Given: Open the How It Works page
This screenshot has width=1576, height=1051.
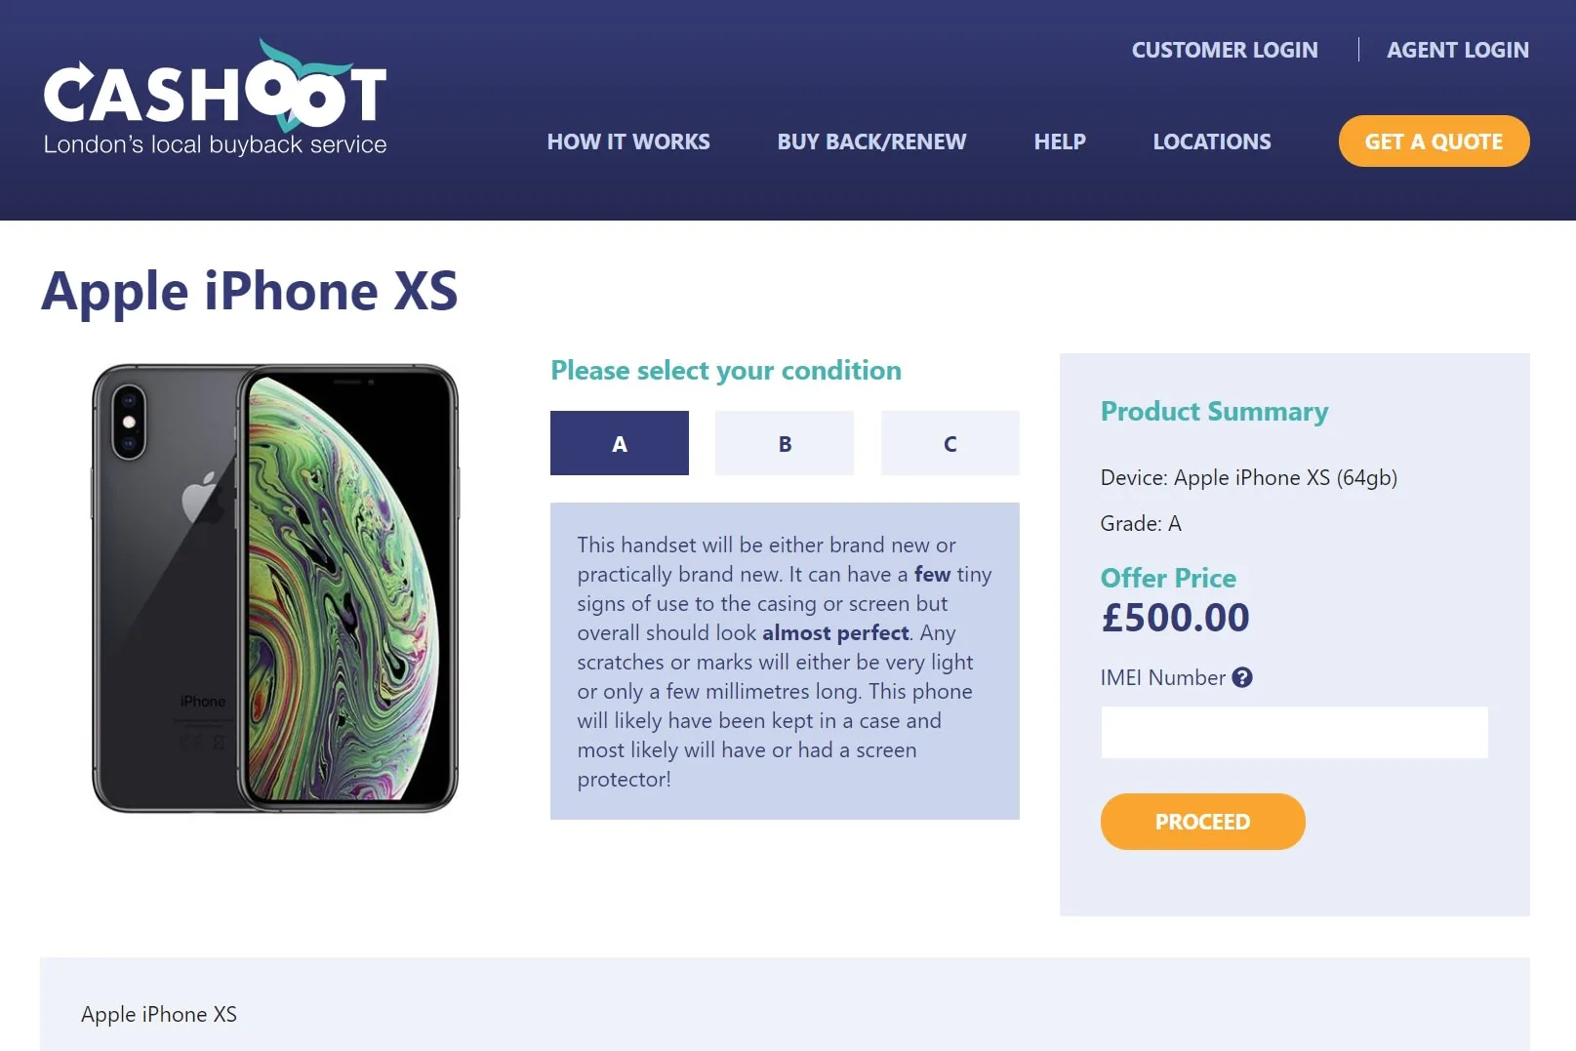Looking at the screenshot, I should [x=628, y=141].
